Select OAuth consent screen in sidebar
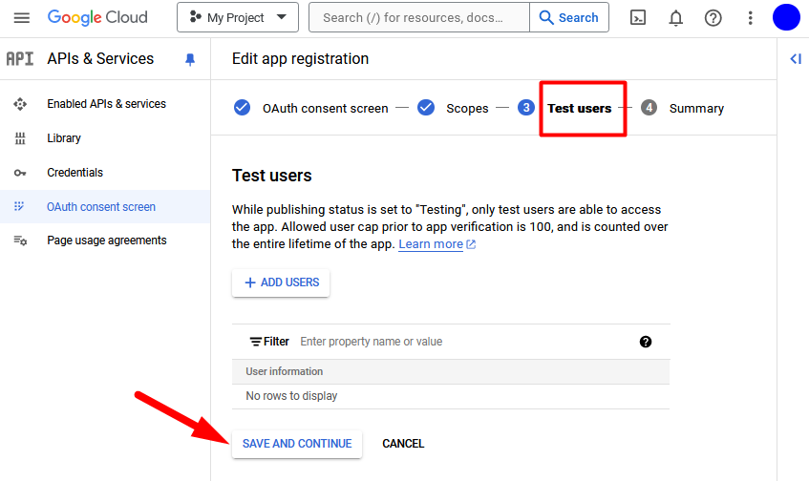 click(101, 207)
